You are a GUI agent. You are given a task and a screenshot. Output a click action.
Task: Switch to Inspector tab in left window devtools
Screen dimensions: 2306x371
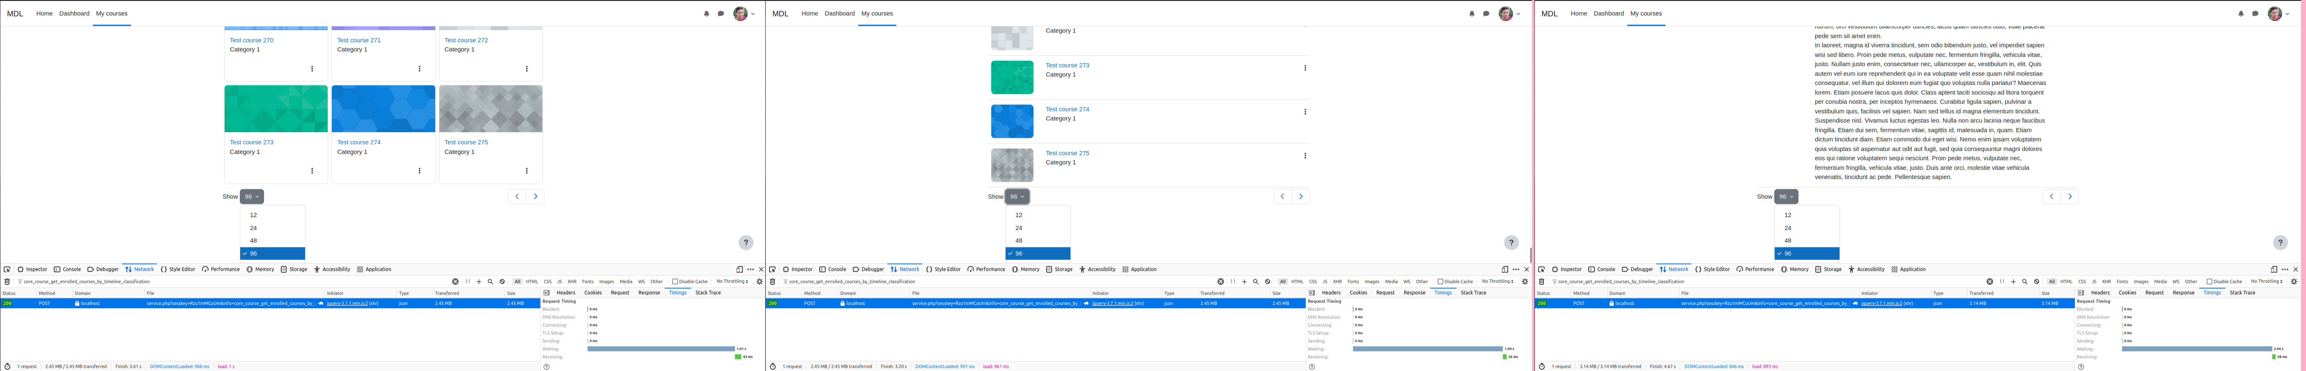point(32,269)
